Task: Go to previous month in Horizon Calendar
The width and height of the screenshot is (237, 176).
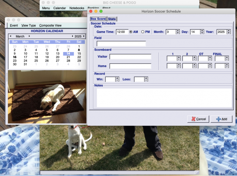Action: 10,36
